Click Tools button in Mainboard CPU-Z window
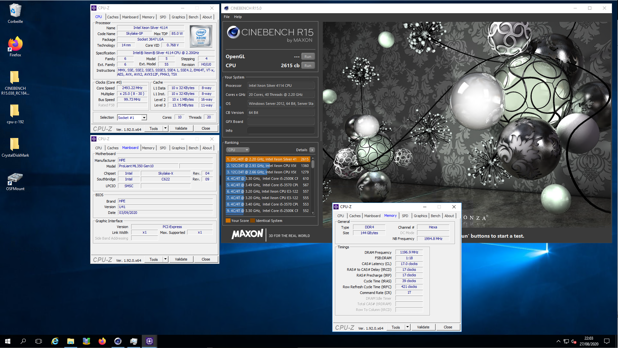 [154, 259]
